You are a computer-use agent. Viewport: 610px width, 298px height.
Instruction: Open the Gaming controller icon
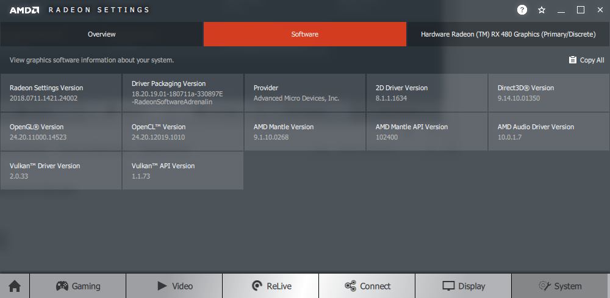tap(62, 286)
